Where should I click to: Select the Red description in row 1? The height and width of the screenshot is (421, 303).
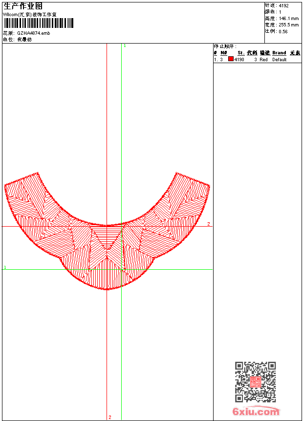[263, 59]
